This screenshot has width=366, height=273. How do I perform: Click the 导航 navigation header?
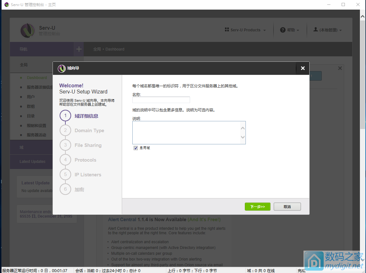pyautogui.click(x=42, y=49)
